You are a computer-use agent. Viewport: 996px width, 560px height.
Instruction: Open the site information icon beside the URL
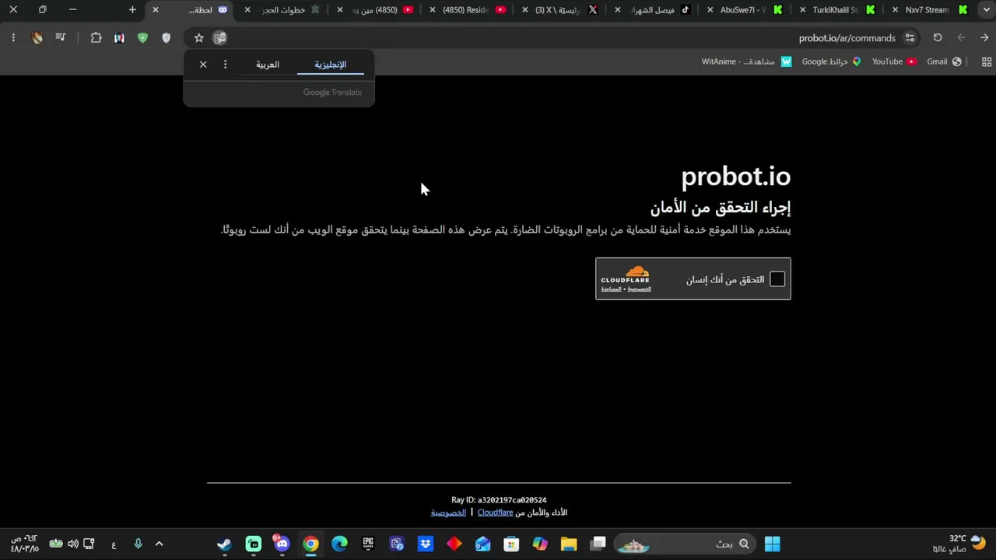click(x=910, y=37)
